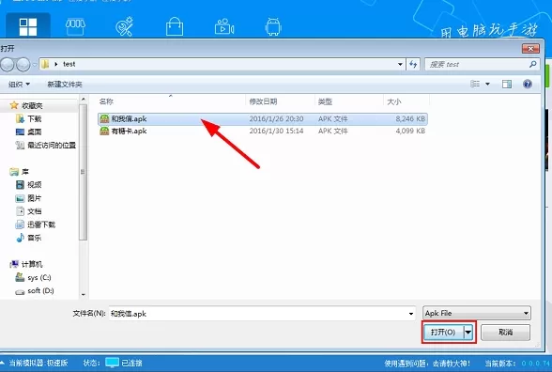Open the 文档 library
The image size is (552, 372).
click(x=29, y=211)
